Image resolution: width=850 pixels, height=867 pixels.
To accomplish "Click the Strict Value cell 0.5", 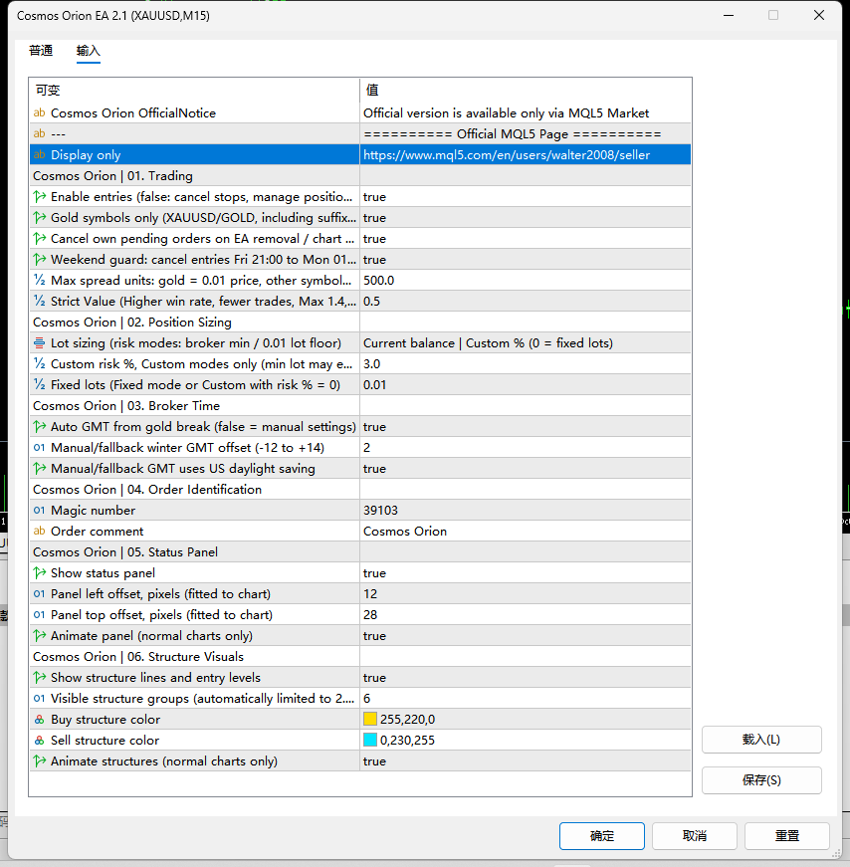I will 525,302.
